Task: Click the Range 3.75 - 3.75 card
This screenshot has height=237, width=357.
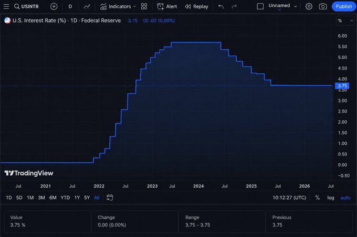Action: tap(222, 221)
